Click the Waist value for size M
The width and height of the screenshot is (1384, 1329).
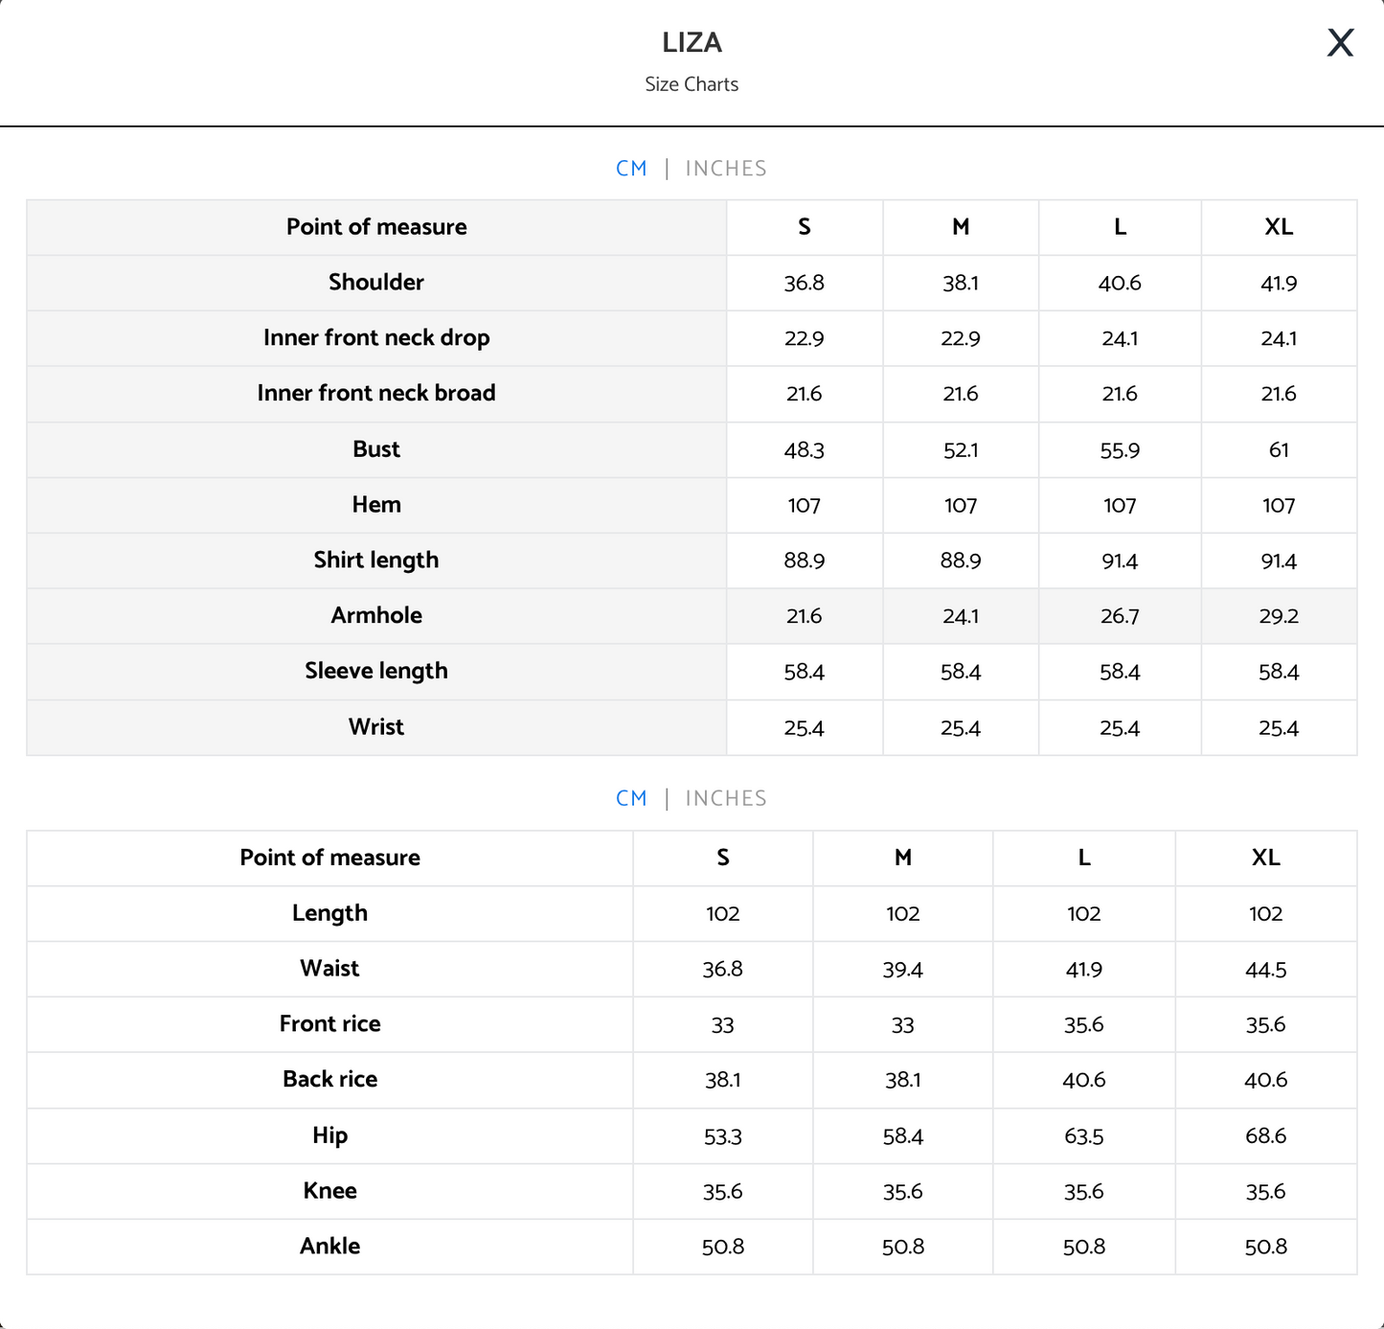[902, 970]
